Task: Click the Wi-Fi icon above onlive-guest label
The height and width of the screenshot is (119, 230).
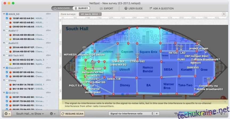Action: point(93,64)
